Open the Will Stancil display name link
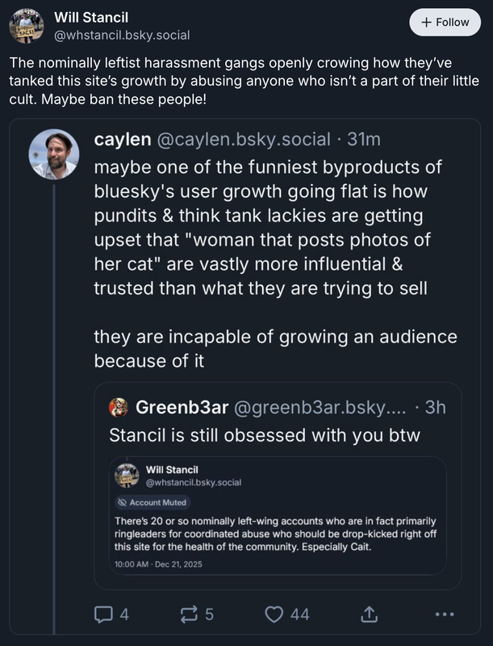 pos(90,17)
